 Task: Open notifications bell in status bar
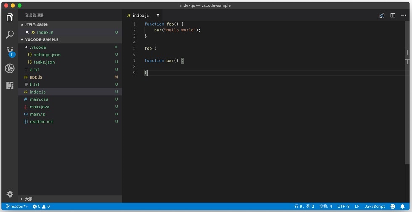click(403, 207)
